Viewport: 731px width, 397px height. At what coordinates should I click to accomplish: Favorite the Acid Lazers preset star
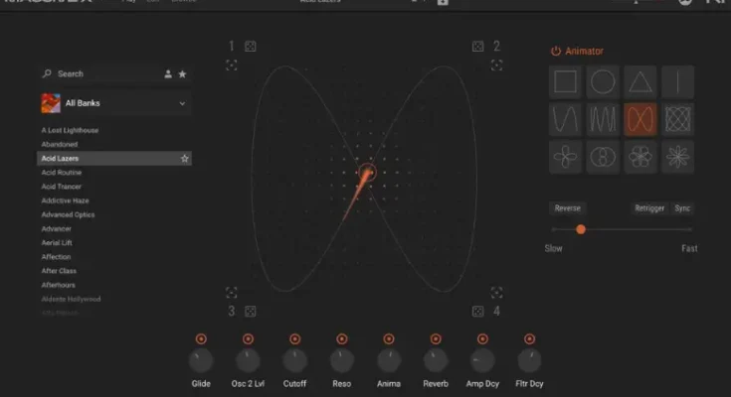184,159
